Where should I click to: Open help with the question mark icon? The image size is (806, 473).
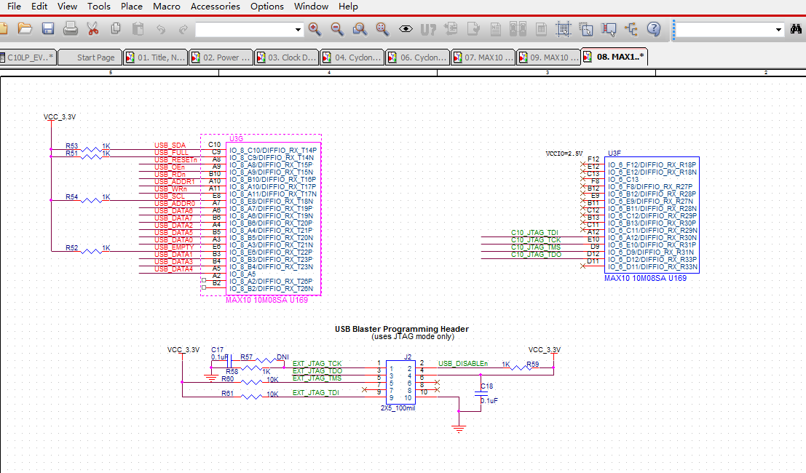coord(654,29)
